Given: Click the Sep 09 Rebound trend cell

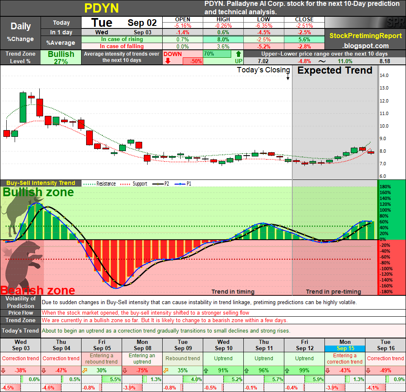Looking at the screenshot, I should 183,359.
